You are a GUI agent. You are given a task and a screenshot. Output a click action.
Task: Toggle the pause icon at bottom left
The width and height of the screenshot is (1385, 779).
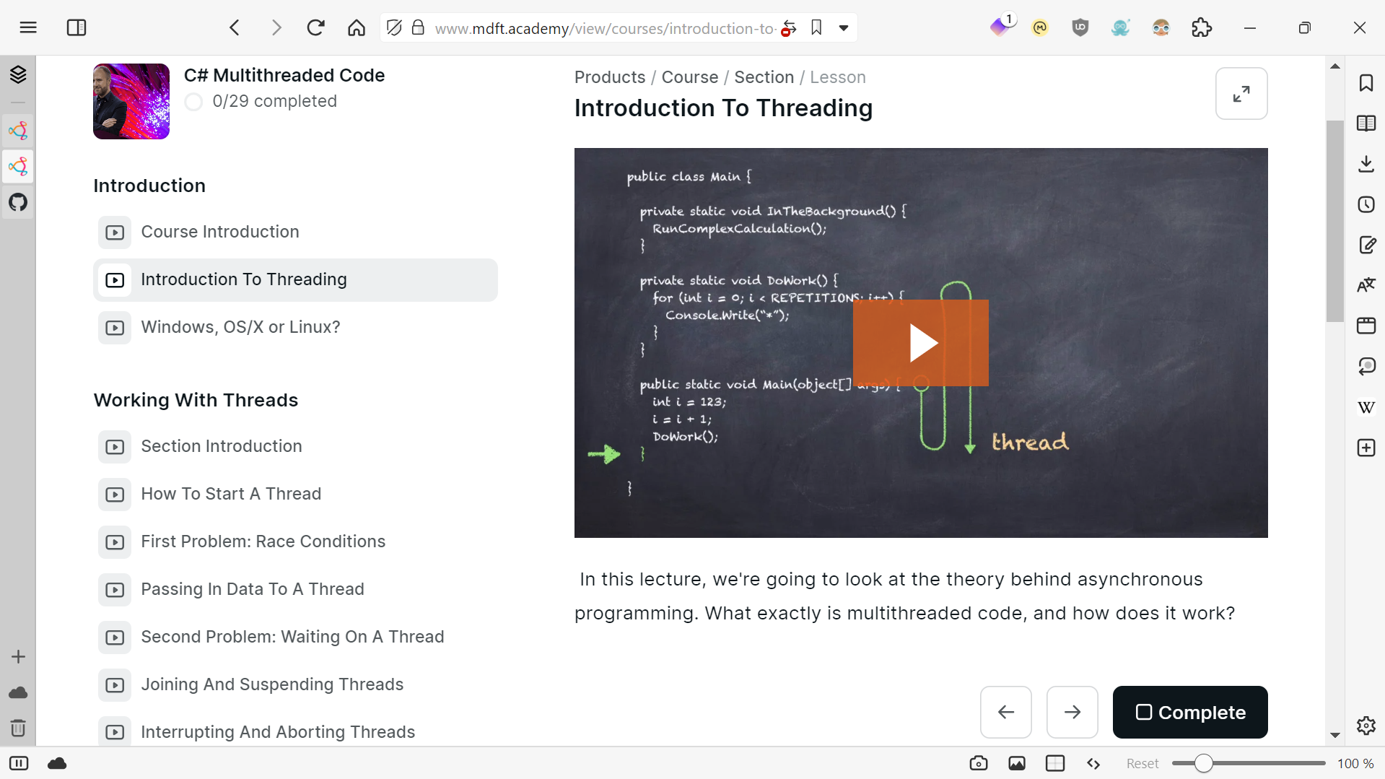coord(19,763)
